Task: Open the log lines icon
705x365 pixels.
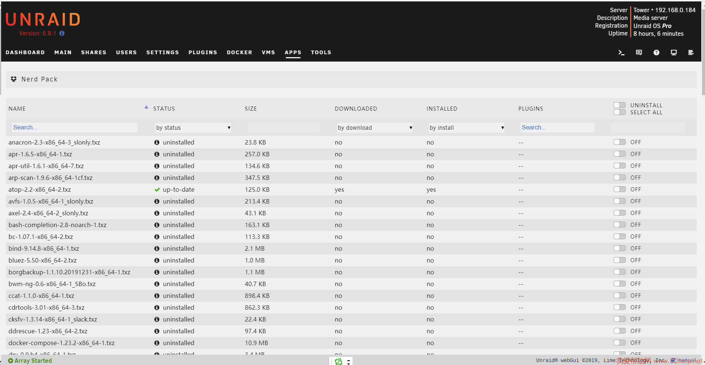Action: [x=691, y=52]
